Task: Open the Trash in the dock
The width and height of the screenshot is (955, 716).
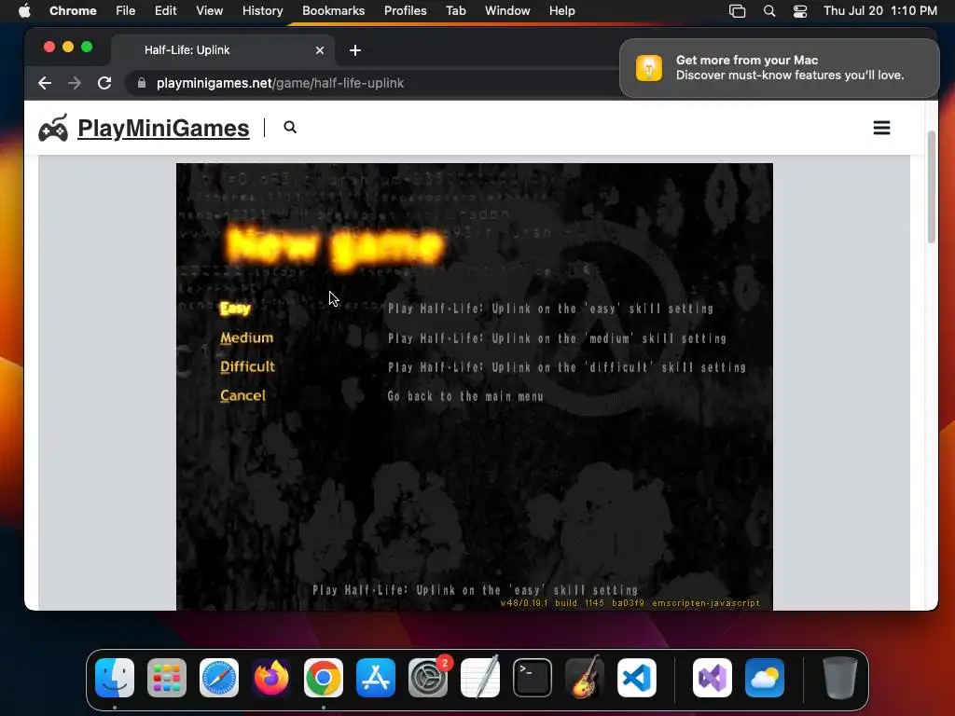Action: pyautogui.click(x=840, y=678)
